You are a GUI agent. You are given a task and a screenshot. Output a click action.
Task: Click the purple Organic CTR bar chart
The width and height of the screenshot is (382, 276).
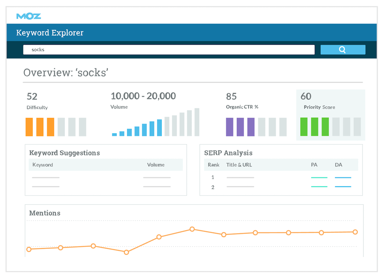click(256, 127)
